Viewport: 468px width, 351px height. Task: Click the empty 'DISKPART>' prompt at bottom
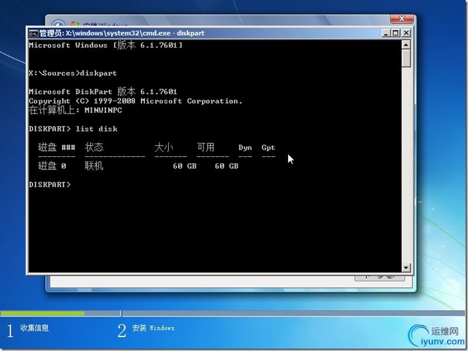coord(50,184)
